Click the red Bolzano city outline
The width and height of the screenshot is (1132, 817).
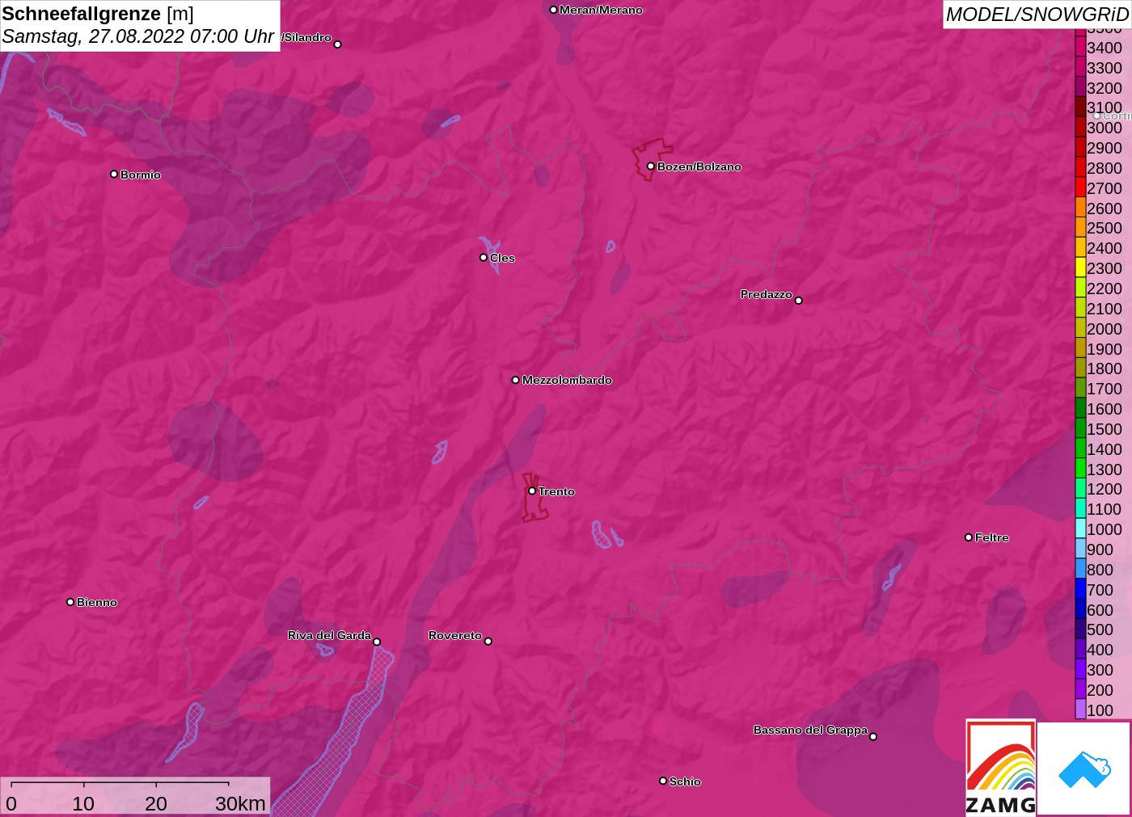pos(651,159)
